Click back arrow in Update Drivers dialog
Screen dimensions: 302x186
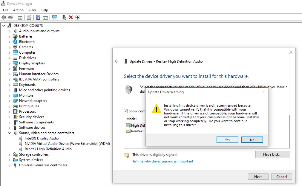[117, 61]
